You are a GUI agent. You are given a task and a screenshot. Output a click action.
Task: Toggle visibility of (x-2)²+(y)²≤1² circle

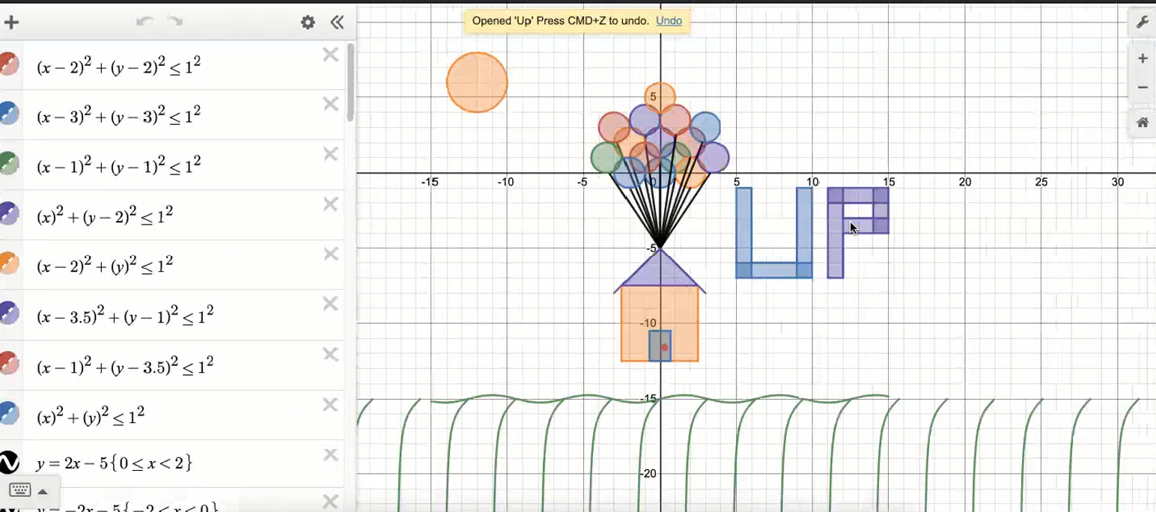8,263
